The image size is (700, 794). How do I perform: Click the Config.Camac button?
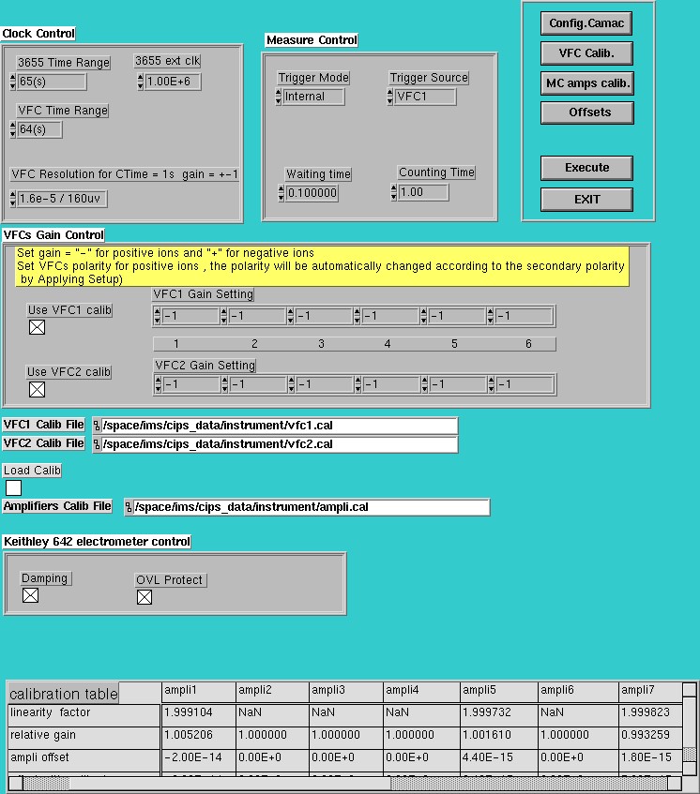click(x=586, y=23)
